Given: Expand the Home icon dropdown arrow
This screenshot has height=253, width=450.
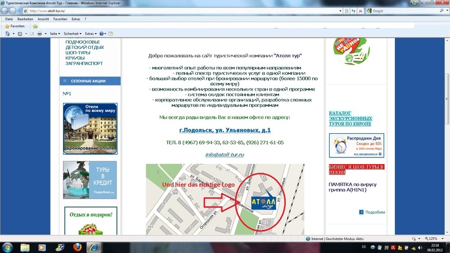Looking at the screenshot, I should (x=13, y=34).
